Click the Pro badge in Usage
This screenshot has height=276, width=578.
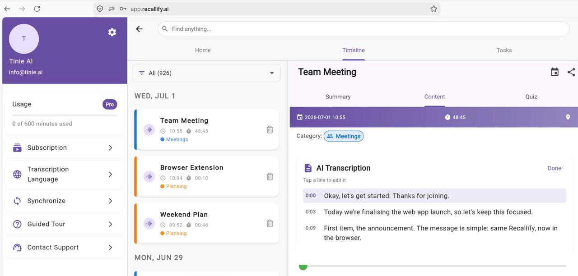click(110, 104)
